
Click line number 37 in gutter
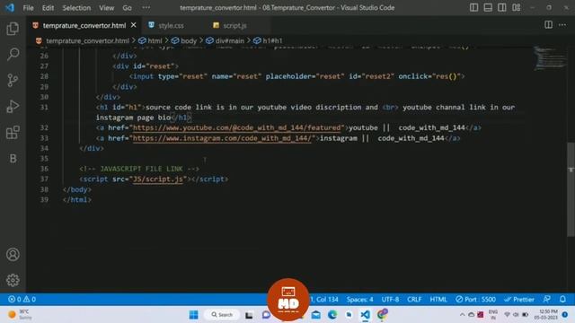pos(44,179)
